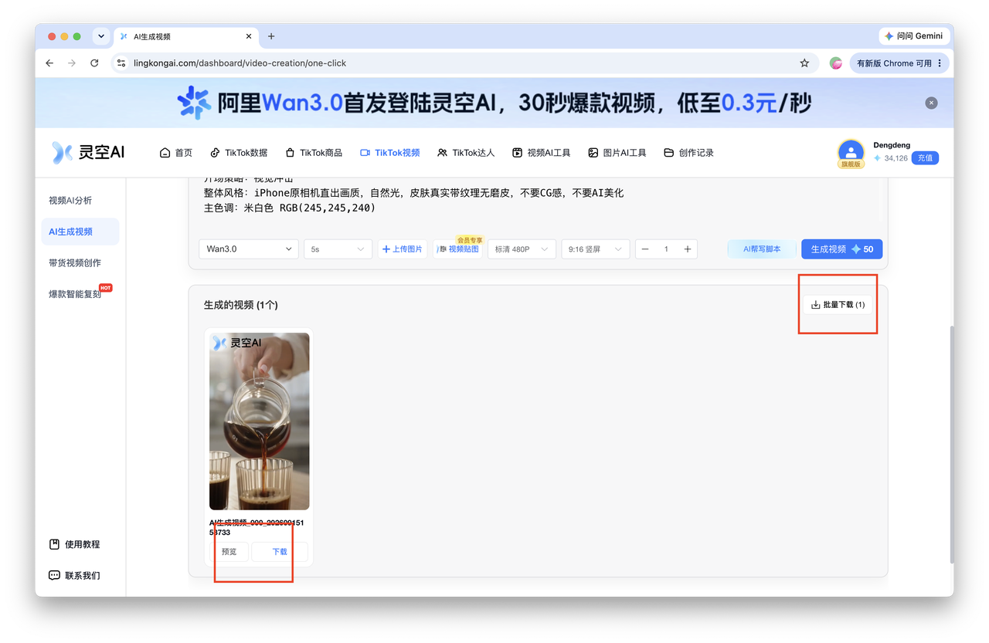This screenshot has height=643, width=989.
Task: Increase video count with the plus button
Action: click(x=688, y=249)
